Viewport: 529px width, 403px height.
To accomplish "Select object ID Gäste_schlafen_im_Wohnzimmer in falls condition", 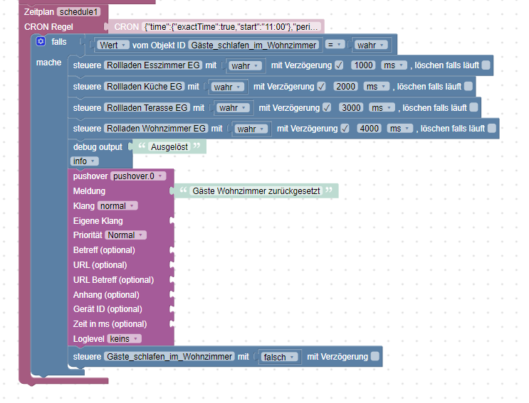I will [x=253, y=45].
